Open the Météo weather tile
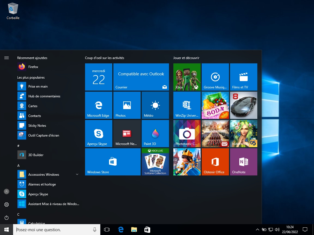Viewport: 314px width, 235px height. click(x=155, y=105)
